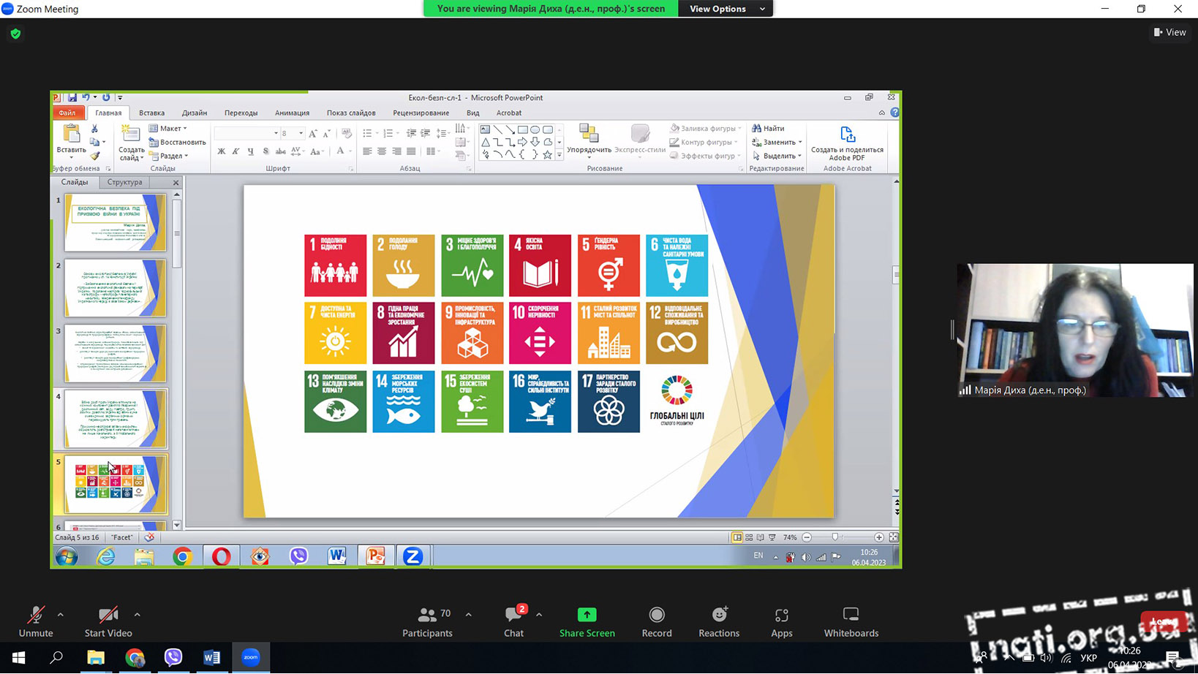
Task: Toggle Bold (Ж) formatting
Action: [222, 151]
